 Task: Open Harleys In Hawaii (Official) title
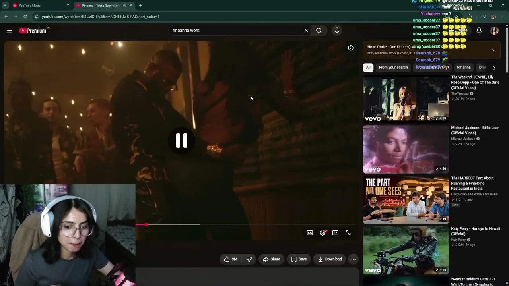tap(475, 231)
